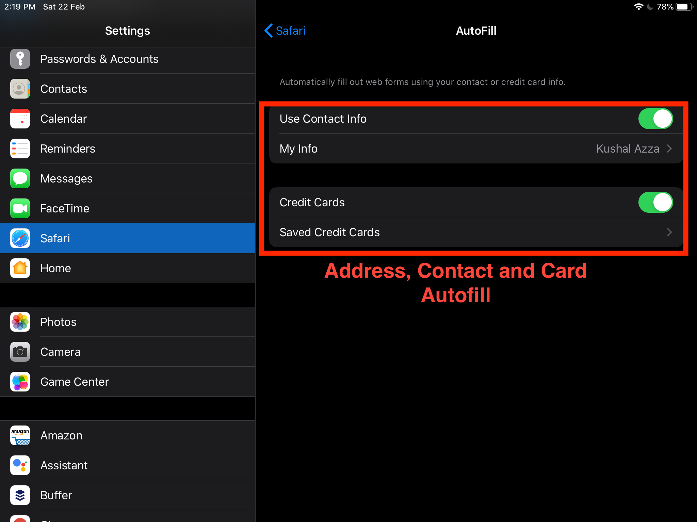Tap the FaceTime camera icon

20,208
